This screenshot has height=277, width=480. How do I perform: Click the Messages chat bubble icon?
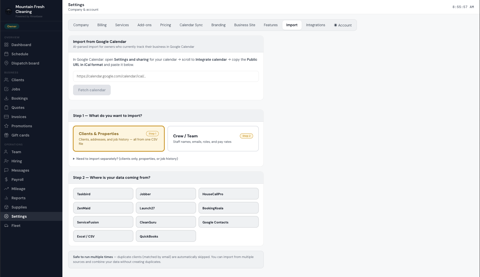(x=6, y=170)
